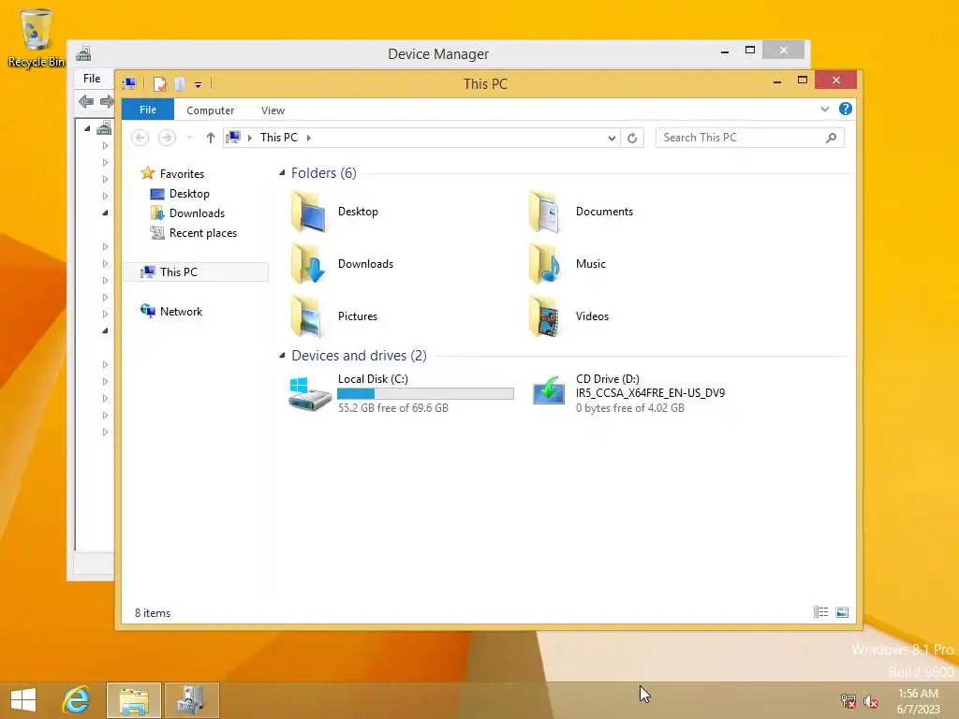
Task: Select the computer root icon in Device Manager tree
Action: 105,127
